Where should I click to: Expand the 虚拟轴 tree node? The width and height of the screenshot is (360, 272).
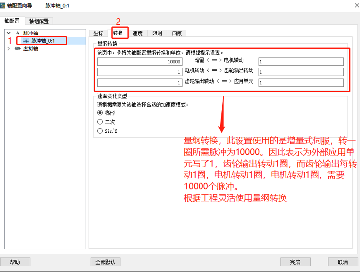tap(9, 49)
